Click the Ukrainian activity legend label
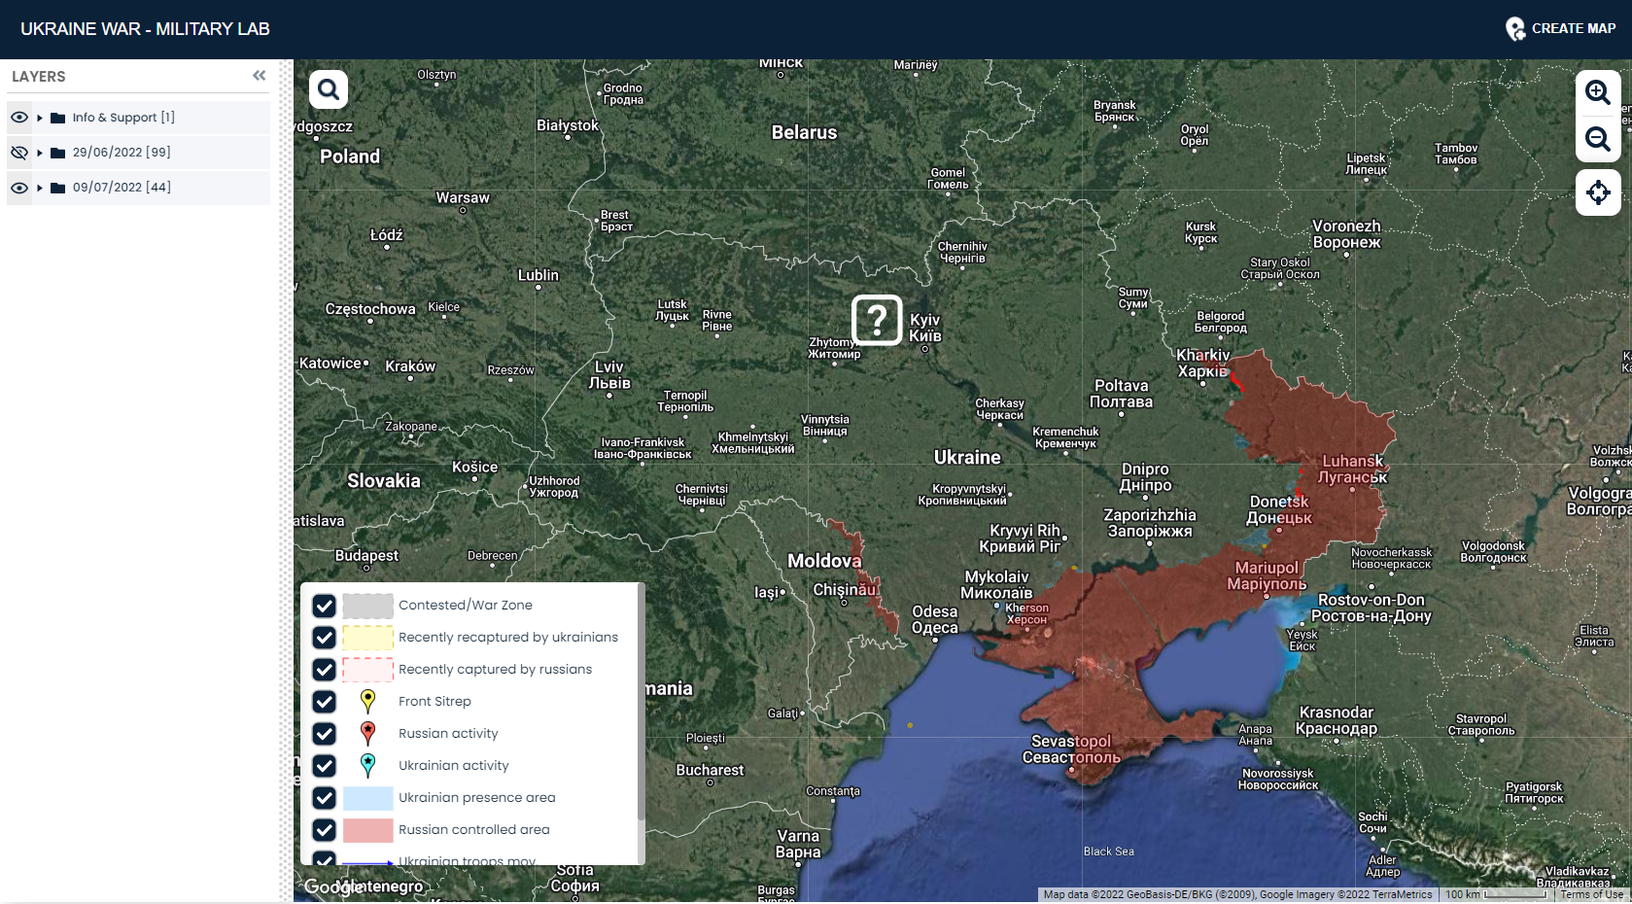The height and width of the screenshot is (904, 1632). pos(454,765)
